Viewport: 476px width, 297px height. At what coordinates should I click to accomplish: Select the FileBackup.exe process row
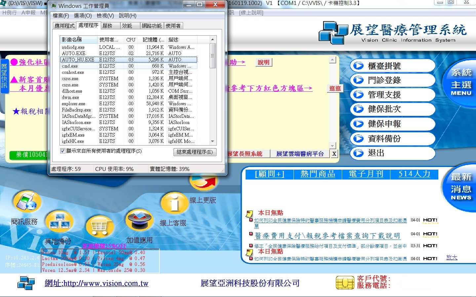click(x=129, y=110)
